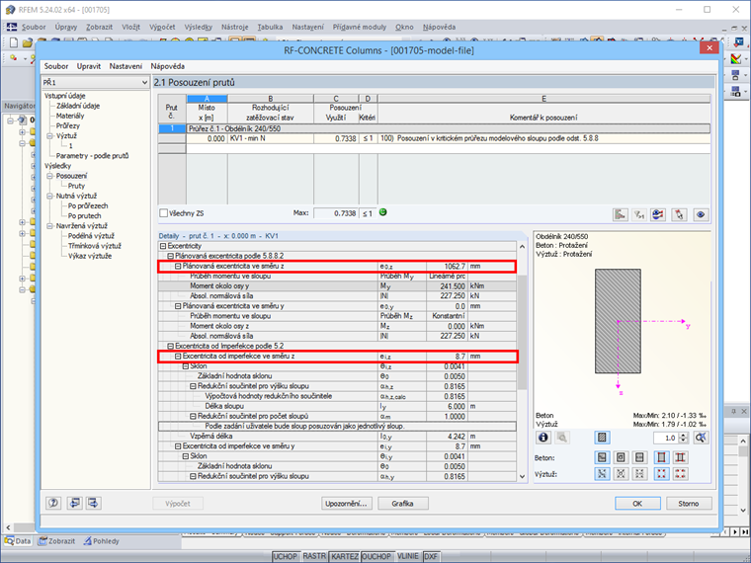Toggle the eye view-mode button
The image size is (751, 563).
tap(701, 214)
